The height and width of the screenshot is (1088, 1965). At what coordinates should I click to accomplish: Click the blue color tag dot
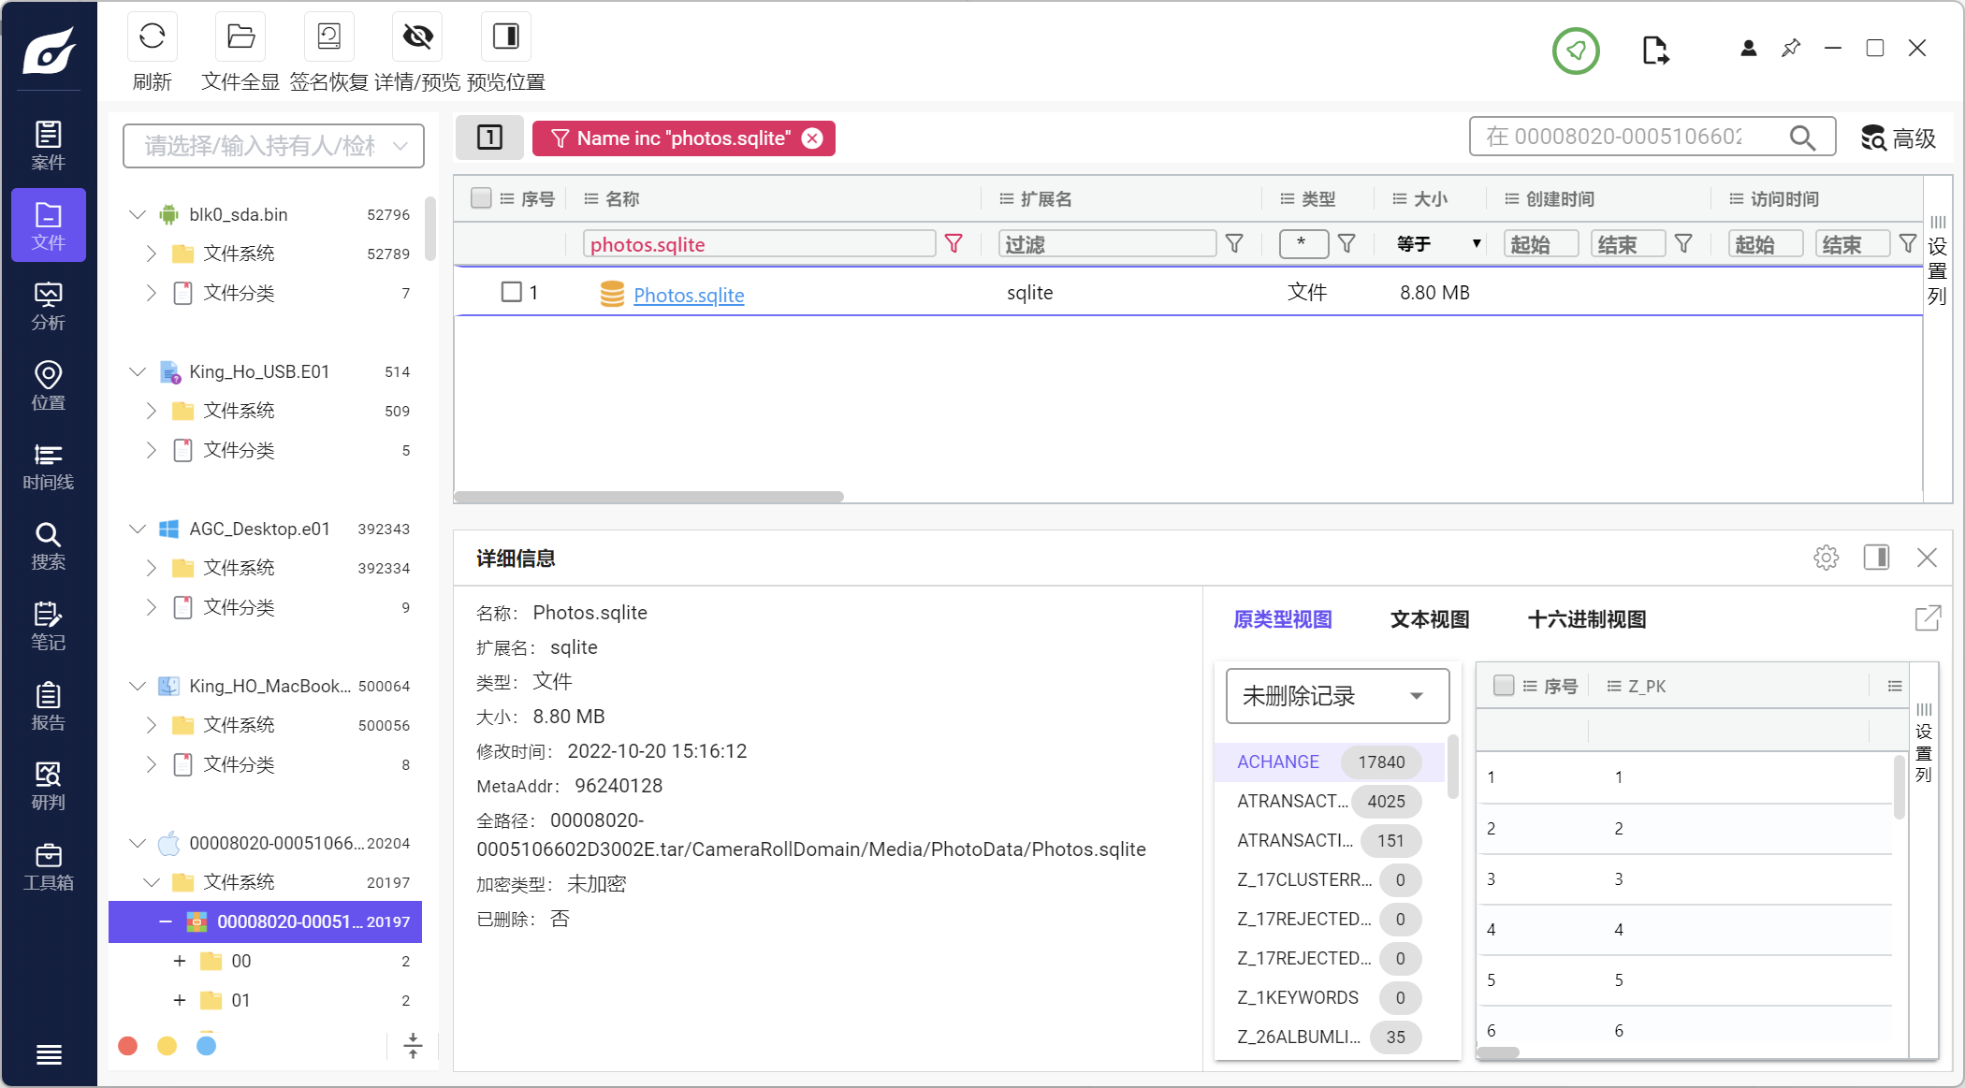tap(206, 1045)
